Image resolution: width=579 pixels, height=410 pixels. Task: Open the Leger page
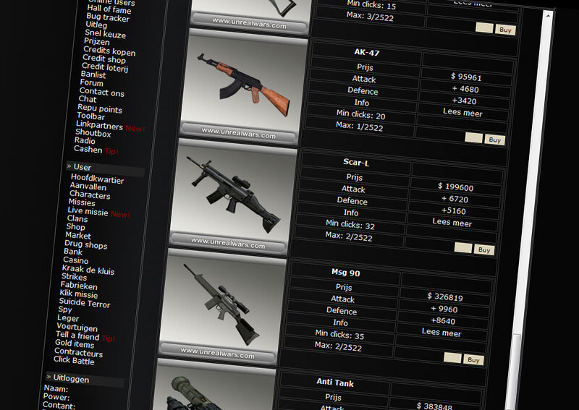(x=68, y=317)
